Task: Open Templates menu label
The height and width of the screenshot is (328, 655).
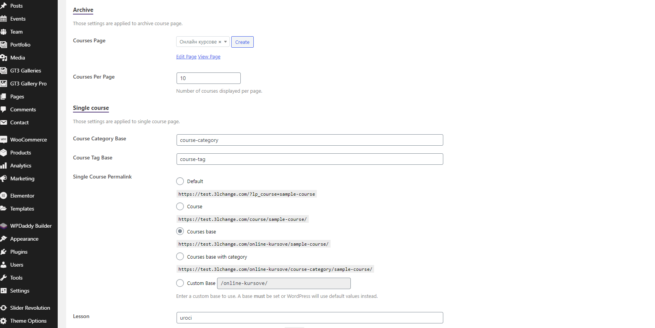Action: point(22,209)
